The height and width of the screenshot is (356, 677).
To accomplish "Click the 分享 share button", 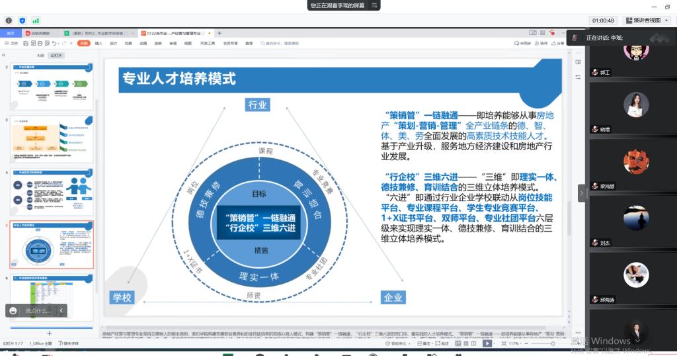I will 558,43.
